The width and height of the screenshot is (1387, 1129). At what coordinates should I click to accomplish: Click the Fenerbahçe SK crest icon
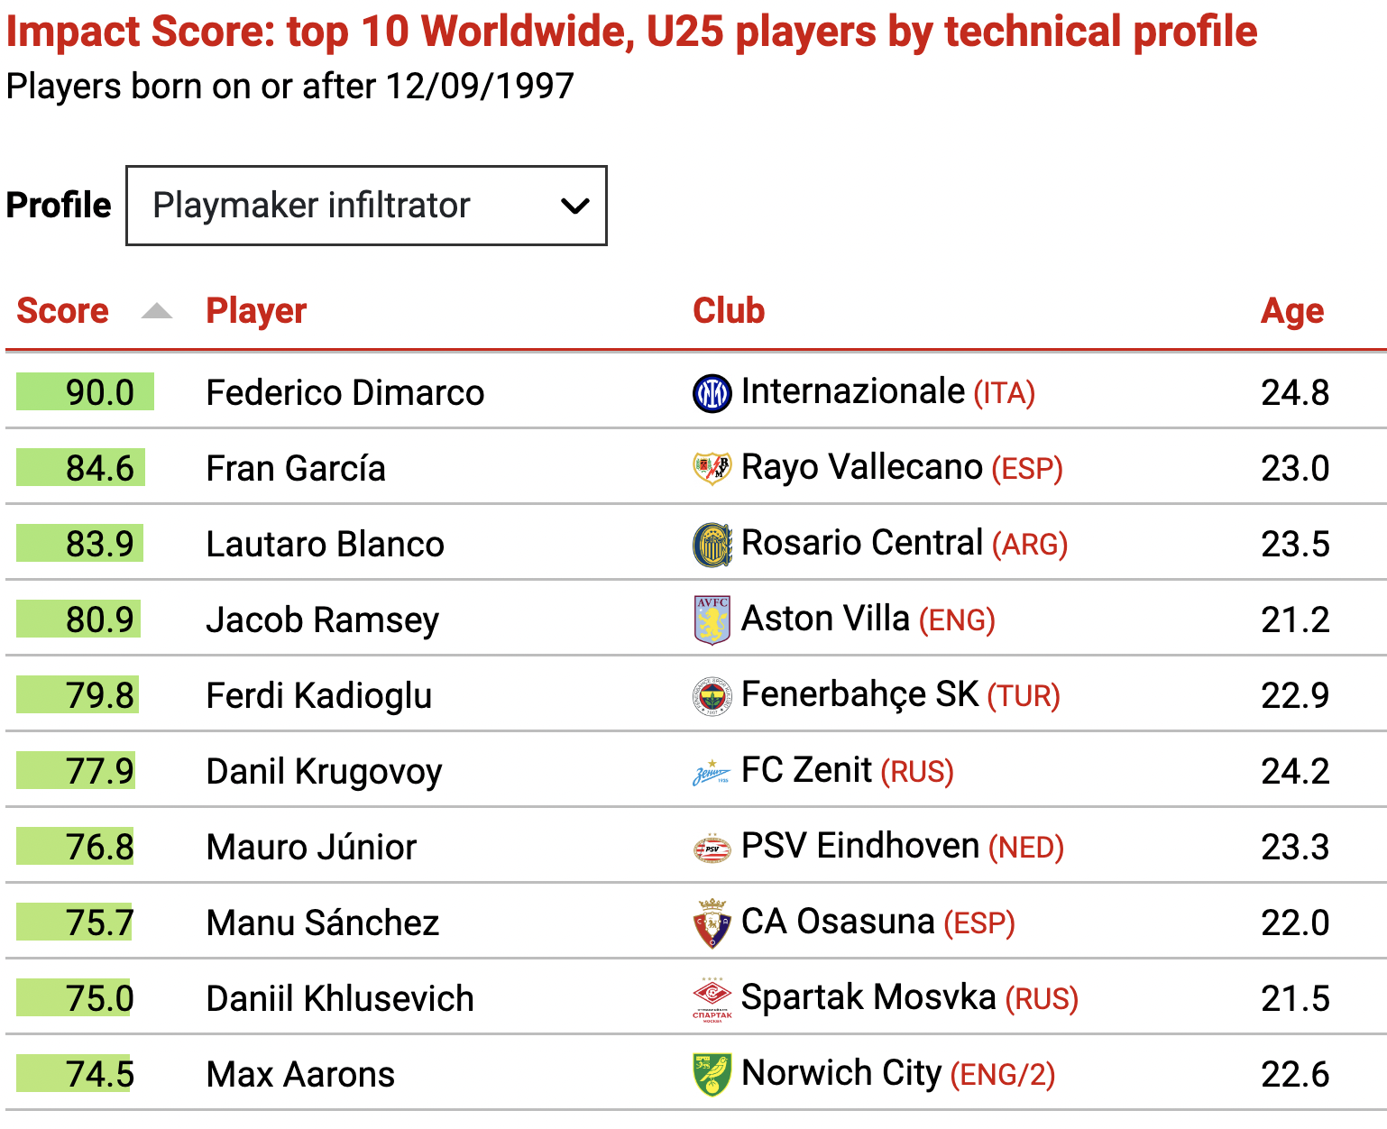tap(712, 696)
